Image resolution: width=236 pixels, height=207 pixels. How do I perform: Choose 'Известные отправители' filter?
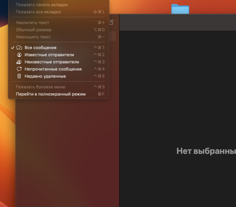tap(59, 54)
